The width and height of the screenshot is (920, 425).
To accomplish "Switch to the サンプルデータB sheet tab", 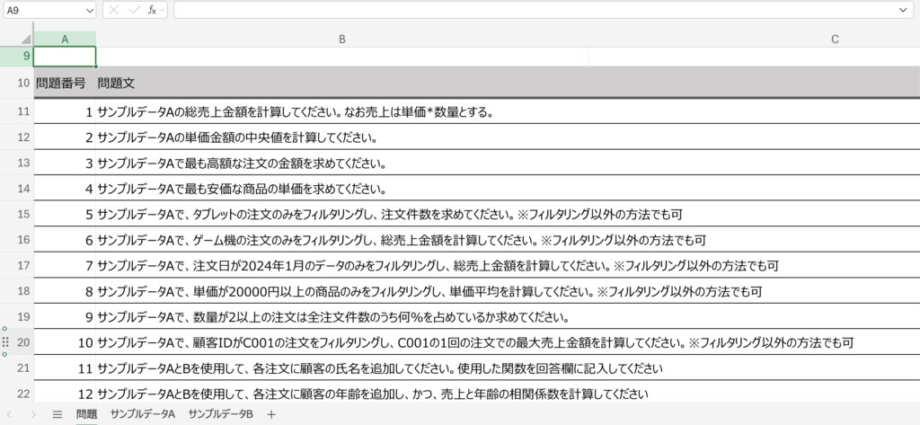I will pyautogui.click(x=220, y=414).
